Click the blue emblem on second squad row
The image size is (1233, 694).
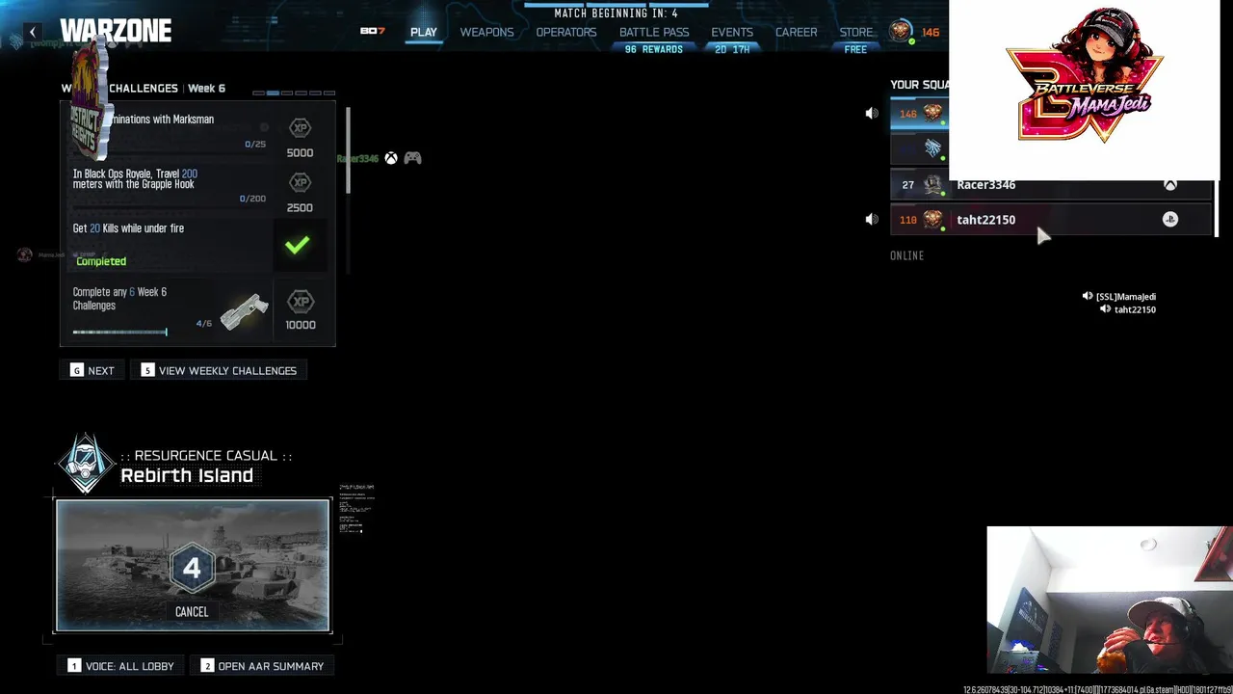[x=932, y=148]
